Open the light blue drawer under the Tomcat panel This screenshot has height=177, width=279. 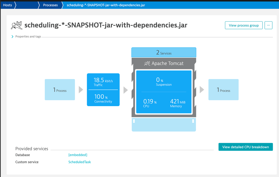point(164,125)
